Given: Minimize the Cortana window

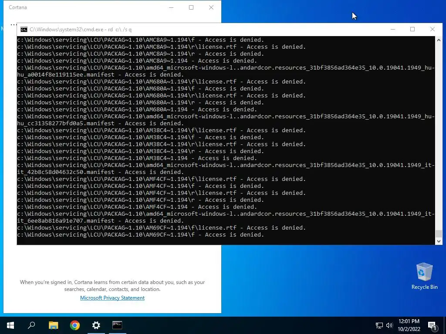Looking at the screenshot, I should click(x=171, y=8).
